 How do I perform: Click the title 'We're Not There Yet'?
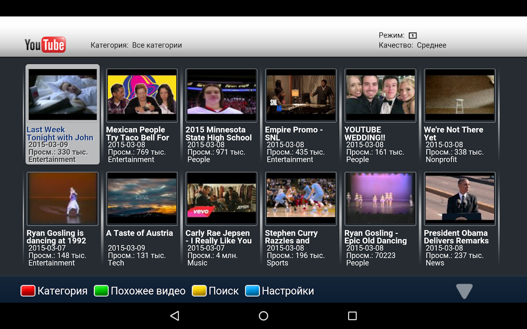[x=453, y=133]
